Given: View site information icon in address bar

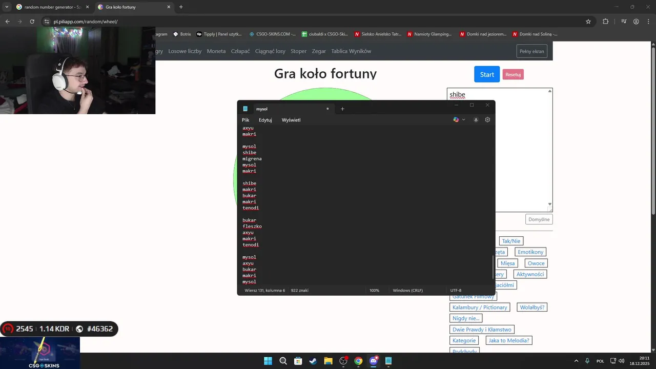Looking at the screenshot, I should (47, 22).
